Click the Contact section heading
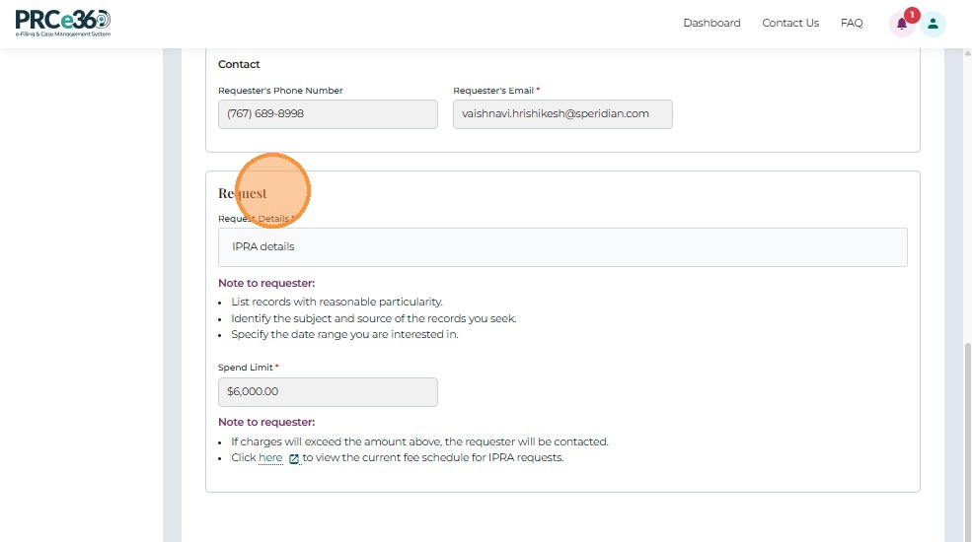Viewport: 972px width, 542px height. [x=239, y=64]
